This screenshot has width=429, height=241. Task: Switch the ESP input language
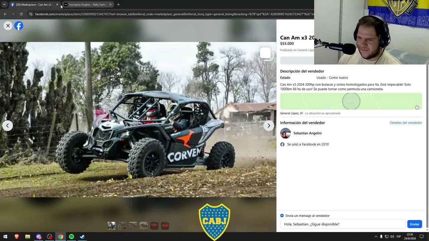coord(399,237)
